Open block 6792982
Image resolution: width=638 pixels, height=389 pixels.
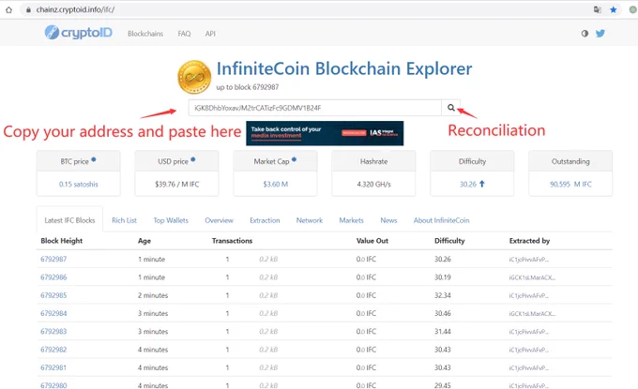(53, 350)
